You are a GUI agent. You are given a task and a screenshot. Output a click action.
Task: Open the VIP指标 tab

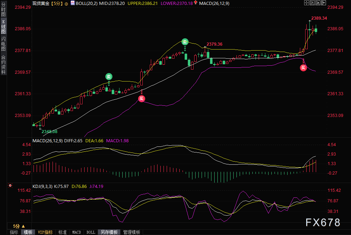[x=45, y=232]
